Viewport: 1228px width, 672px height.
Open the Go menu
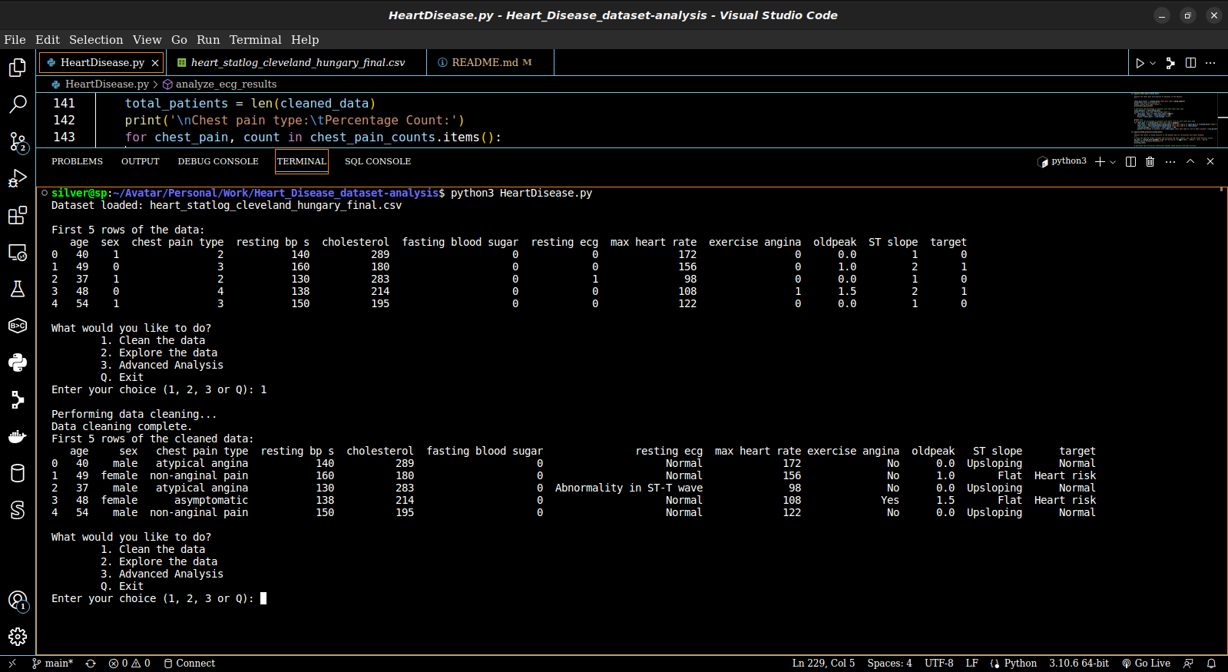(179, 40)
